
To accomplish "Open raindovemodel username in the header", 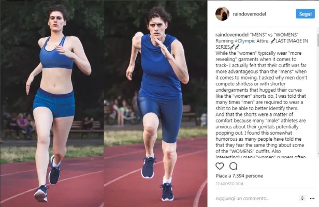I will [249, 14].
